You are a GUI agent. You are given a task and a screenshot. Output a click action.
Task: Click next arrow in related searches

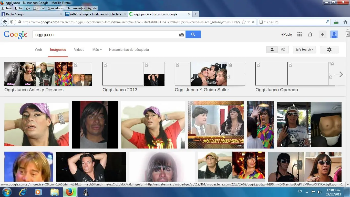[x=341, y=74]
